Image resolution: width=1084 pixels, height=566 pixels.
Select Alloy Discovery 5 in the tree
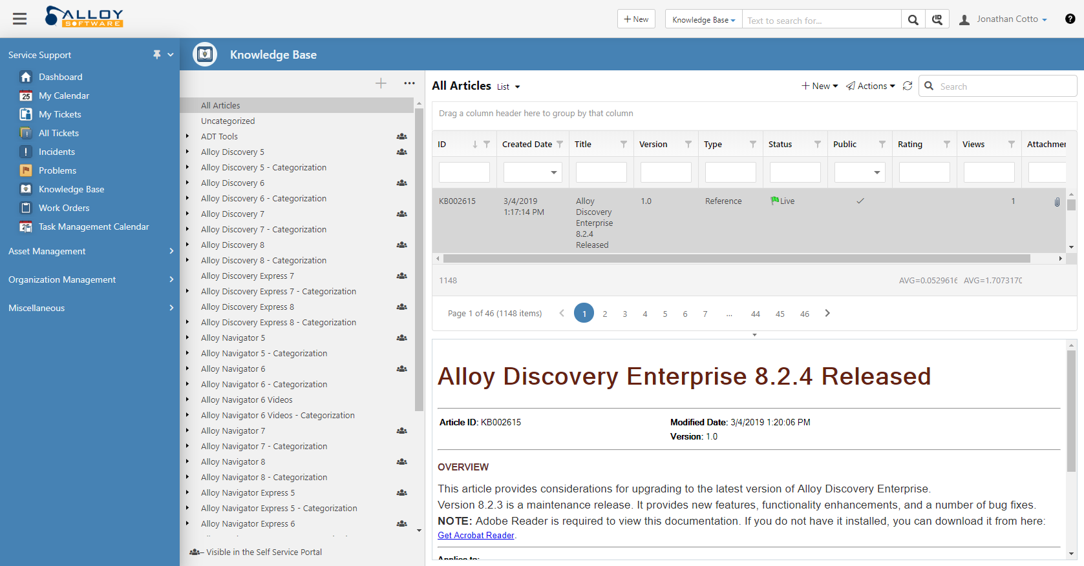(x=233, y=152)
